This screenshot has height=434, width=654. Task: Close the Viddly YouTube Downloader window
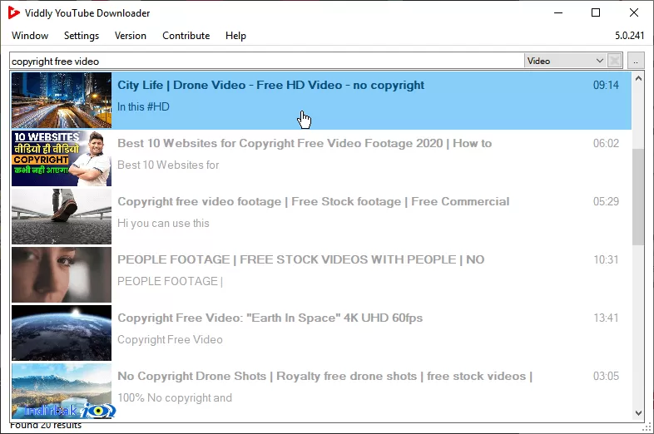click(x=634, y=13)
